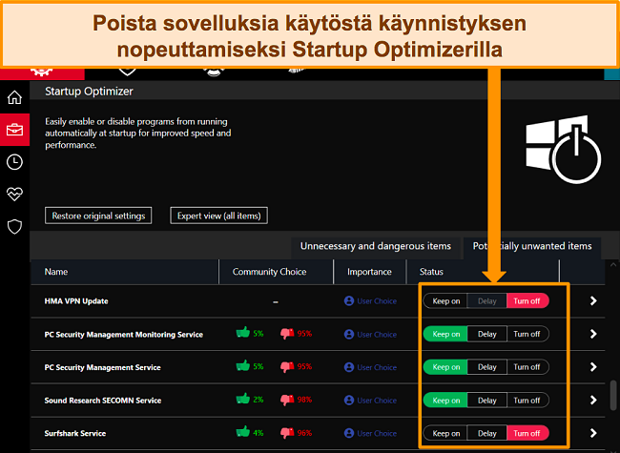Click User Choice link for HMA VPN Update
The image size is (620, 453).
tap(377, 301)
